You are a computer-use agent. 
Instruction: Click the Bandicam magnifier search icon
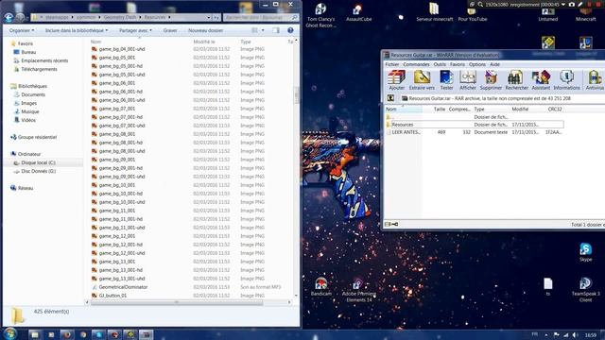(x=480, y=4)
